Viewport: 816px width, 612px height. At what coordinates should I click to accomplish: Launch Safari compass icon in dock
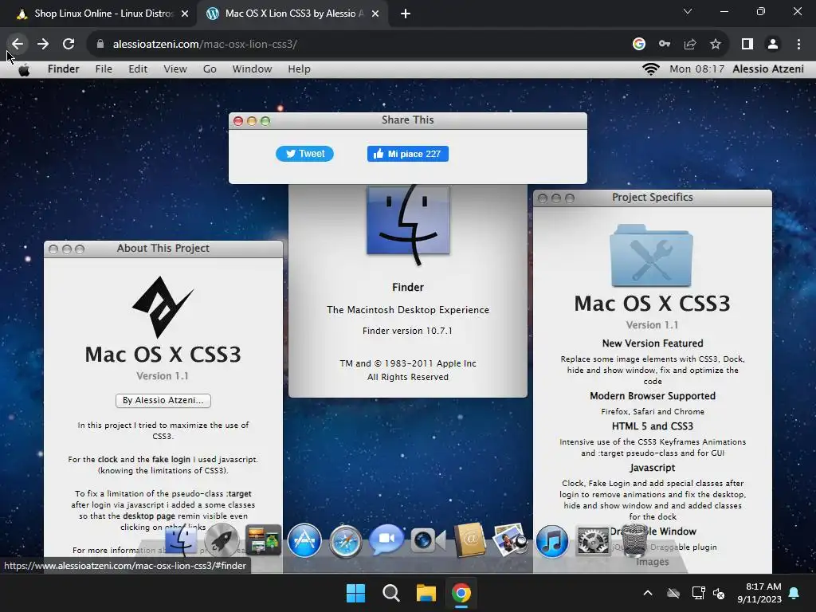coord(345,541)
